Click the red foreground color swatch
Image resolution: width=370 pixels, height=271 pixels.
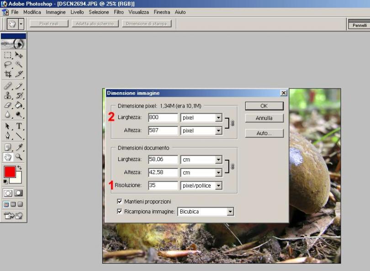[x=10, y=172]
